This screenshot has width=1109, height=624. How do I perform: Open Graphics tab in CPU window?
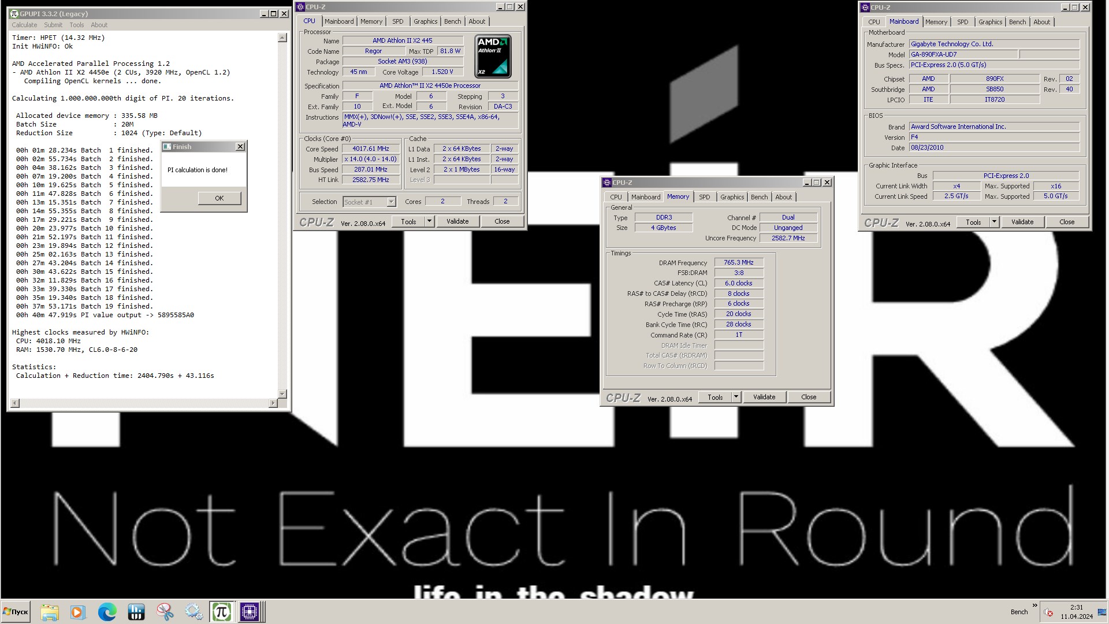pos(426,21)
